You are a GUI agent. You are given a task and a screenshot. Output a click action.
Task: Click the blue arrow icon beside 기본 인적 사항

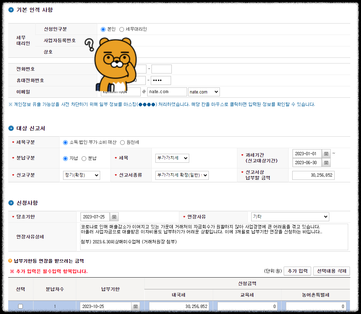[x=11, y=10]
